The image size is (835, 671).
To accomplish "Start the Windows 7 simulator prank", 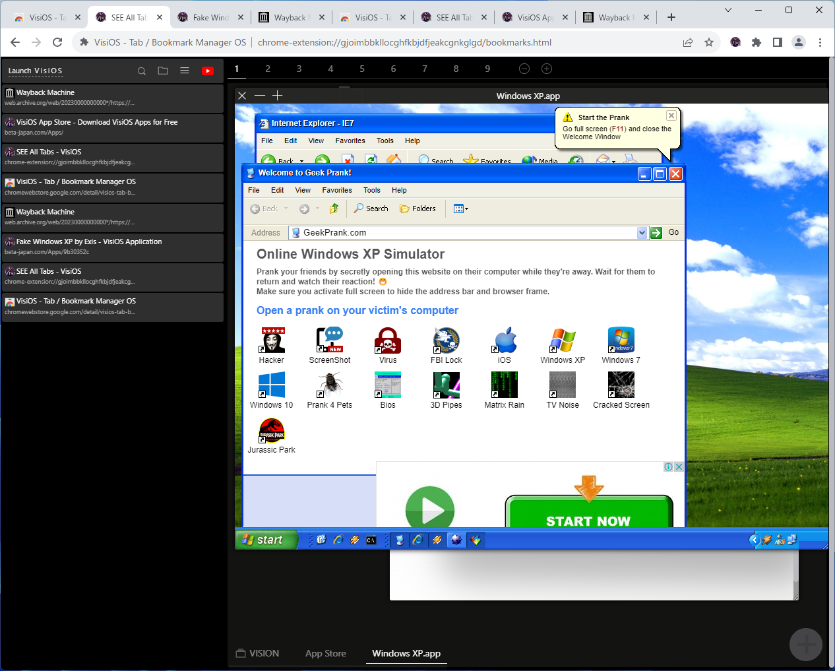I will [620, 340].
